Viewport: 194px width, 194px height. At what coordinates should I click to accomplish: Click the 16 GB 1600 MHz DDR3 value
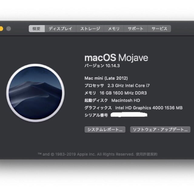click(x=123, y=93)
